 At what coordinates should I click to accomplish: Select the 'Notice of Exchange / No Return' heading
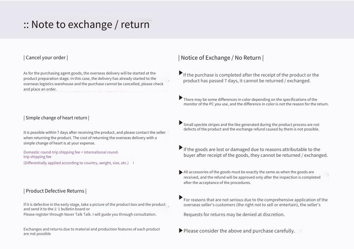[221, 58]
